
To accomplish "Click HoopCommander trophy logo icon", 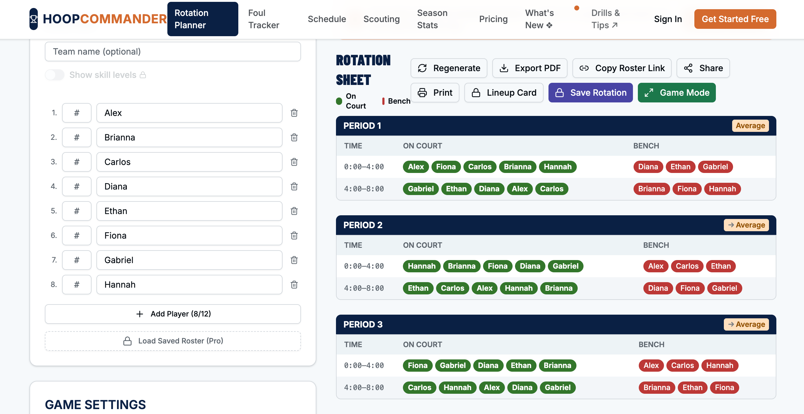I will click(34, 19).
